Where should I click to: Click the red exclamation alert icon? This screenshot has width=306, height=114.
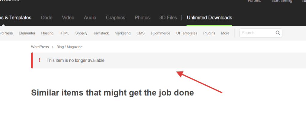(40, 60)
